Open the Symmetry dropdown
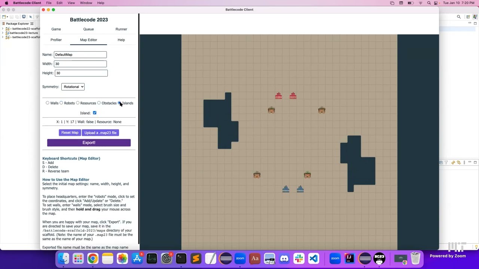Screen dimensions: 479x269 pyautogui.click(x=73, y=87)
